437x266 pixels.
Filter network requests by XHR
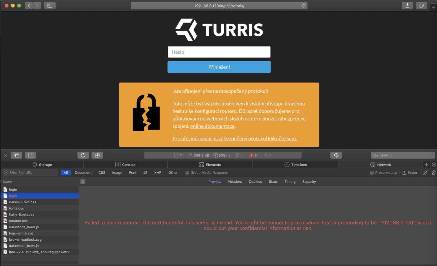tap(158, 173)
